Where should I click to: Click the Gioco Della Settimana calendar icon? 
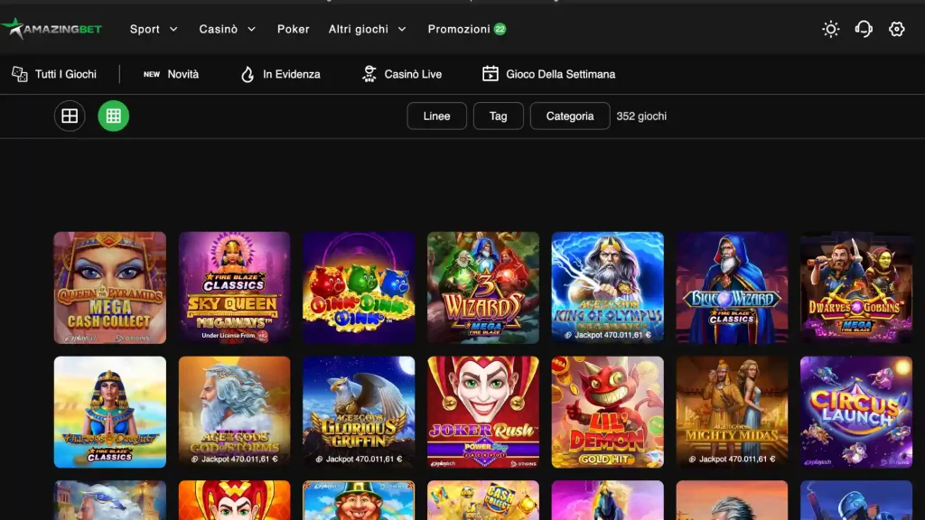click(x=491, y=74)
